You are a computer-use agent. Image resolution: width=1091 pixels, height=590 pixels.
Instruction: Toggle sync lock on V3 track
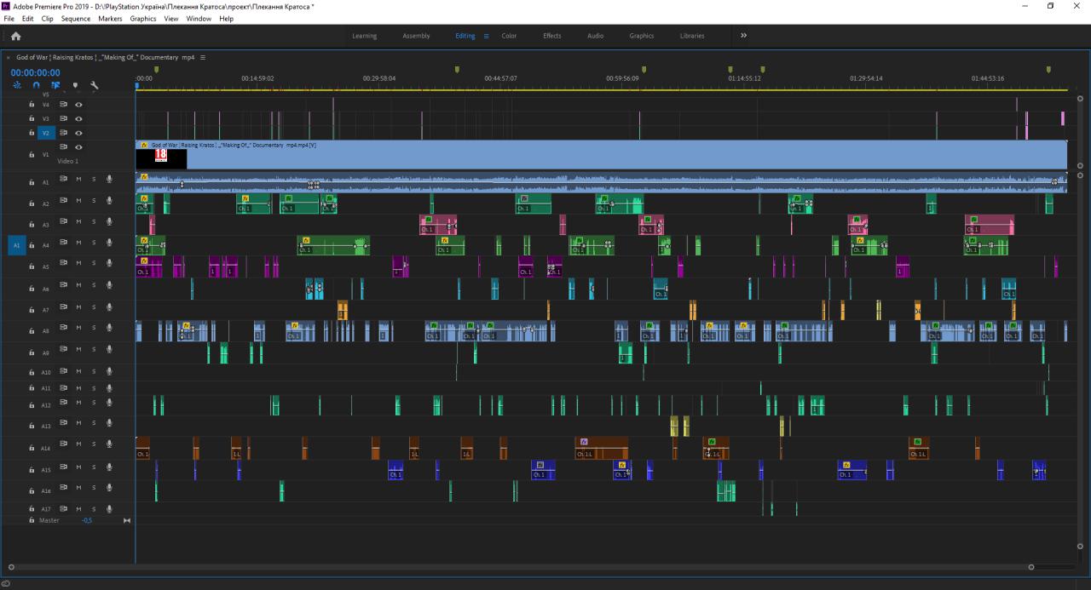pos(63,118)
